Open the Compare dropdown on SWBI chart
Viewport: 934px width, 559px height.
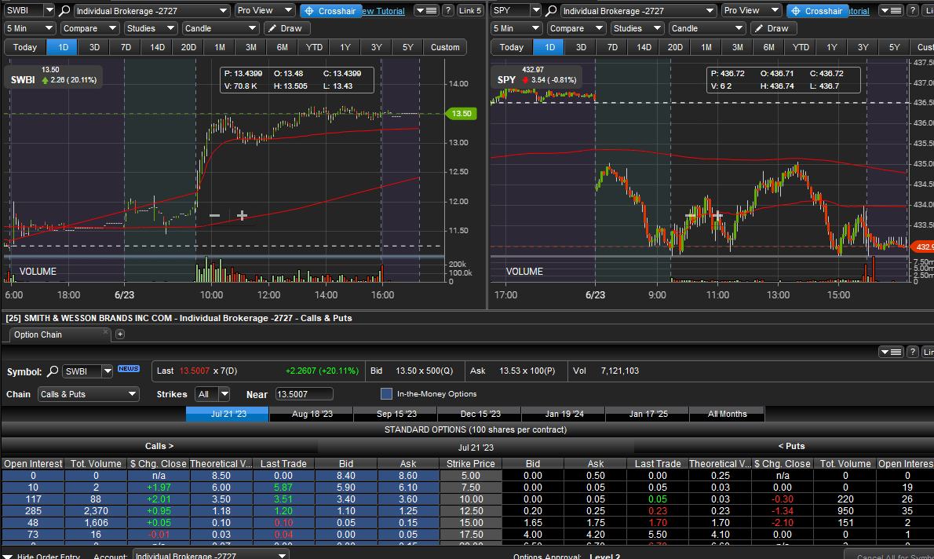click(90, 28)
